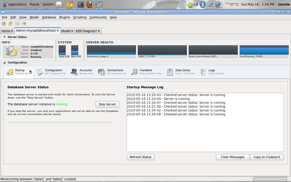291x182 pixels.
Task: Open the Data Dump export/import section
Action: pos(181,72)
